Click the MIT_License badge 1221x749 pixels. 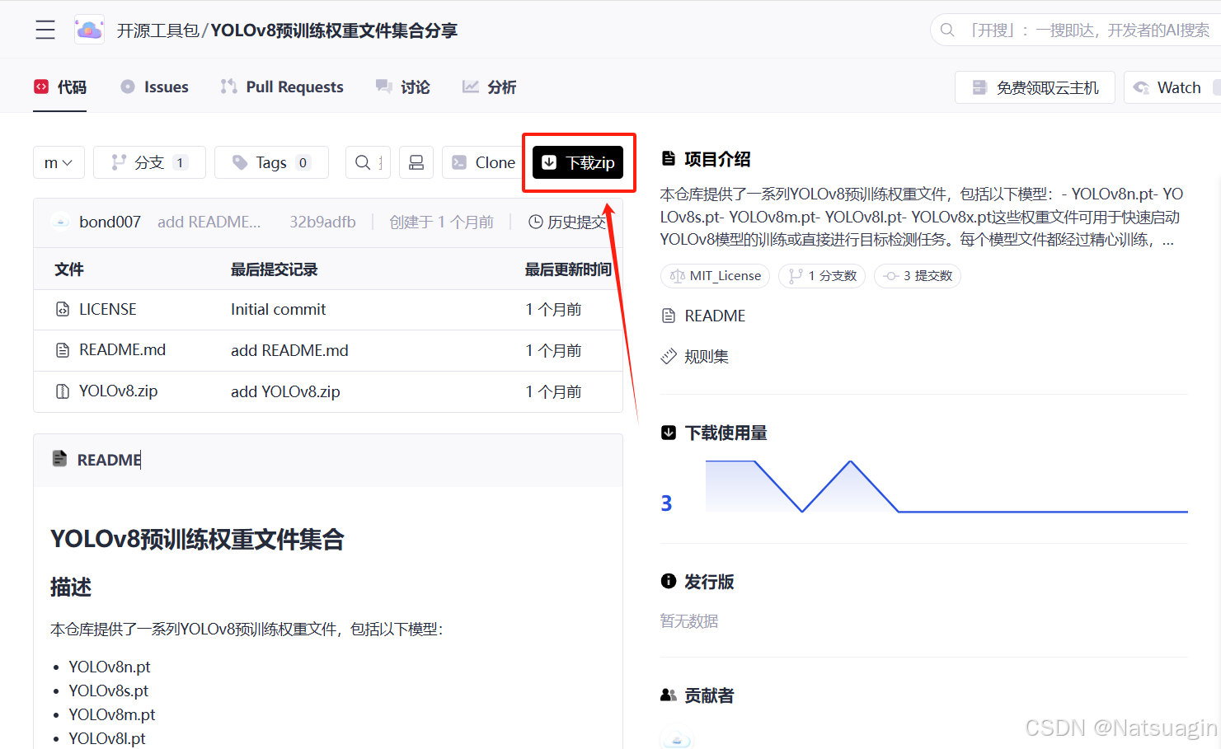[x=715, y=276]
